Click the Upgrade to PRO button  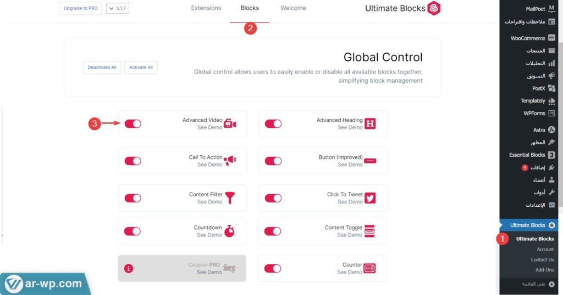[80, 9]
